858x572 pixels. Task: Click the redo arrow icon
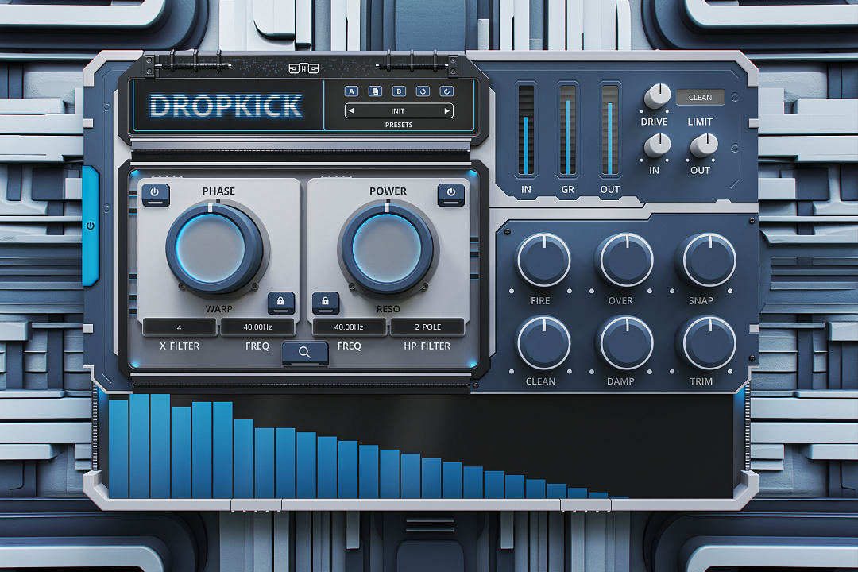(x=446, y=91)
